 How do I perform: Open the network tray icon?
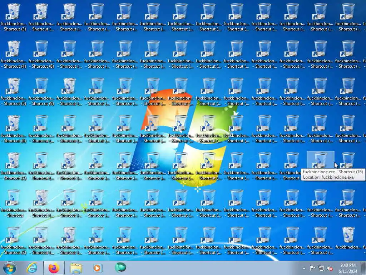click(321, 269)
